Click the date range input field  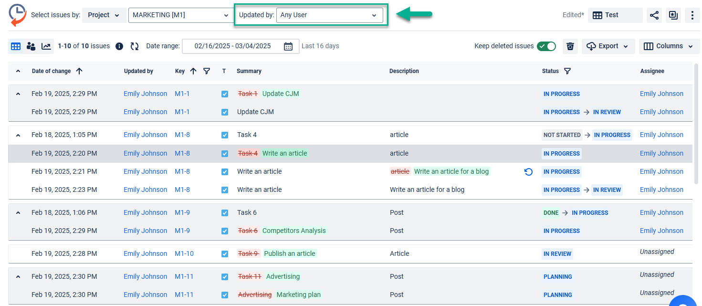233,46
